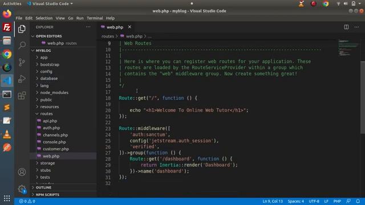The width and height of the screenshot is (365, 205).
Task: Click routes in the breadcrumb
Action: (x=108, y=36)
